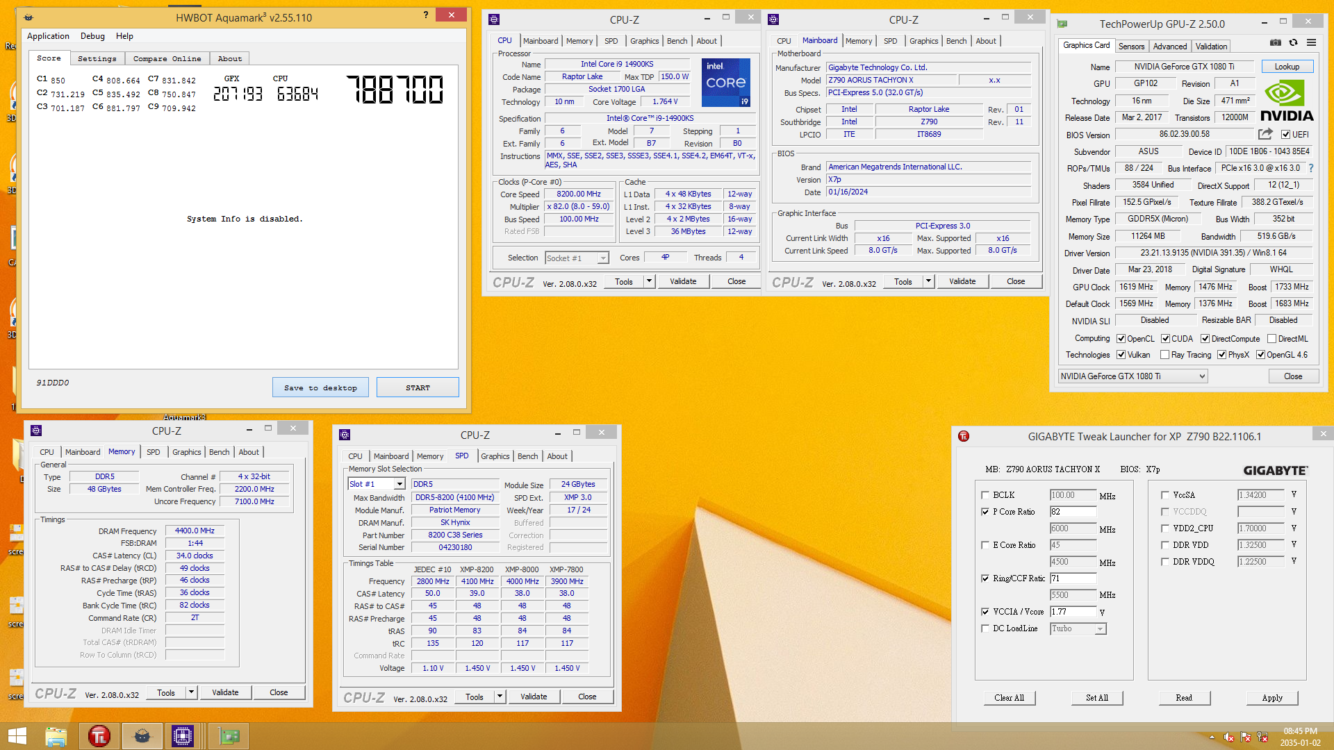
Task: Uncheck the P Core Ratio checkbox
Action: tap(985, 512)
